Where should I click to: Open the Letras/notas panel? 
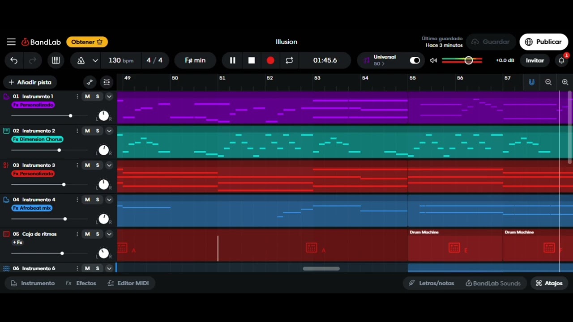432,284
